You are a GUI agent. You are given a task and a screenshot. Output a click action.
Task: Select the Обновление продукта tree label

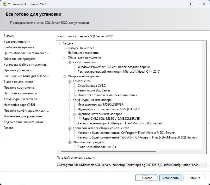coord(89,142)
